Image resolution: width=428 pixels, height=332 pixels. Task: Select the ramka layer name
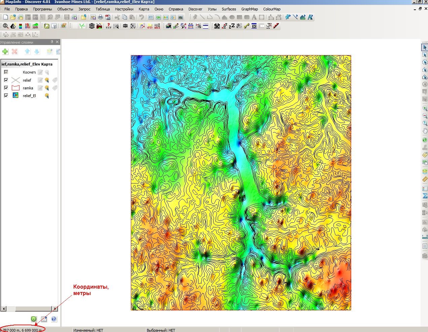[x=28, y=88]
